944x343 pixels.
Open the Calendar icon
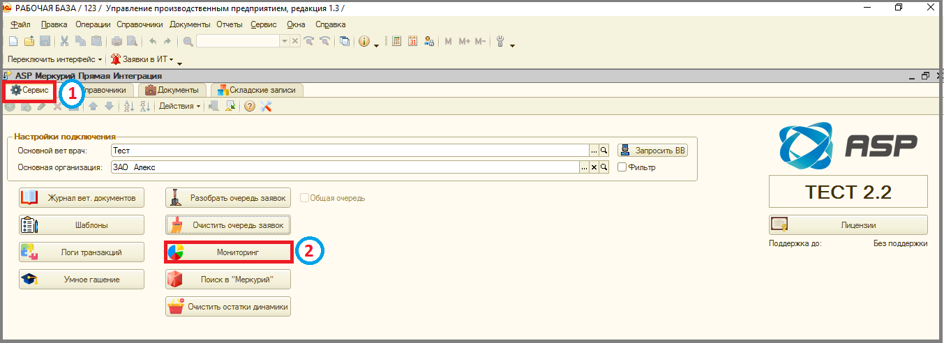412,41
